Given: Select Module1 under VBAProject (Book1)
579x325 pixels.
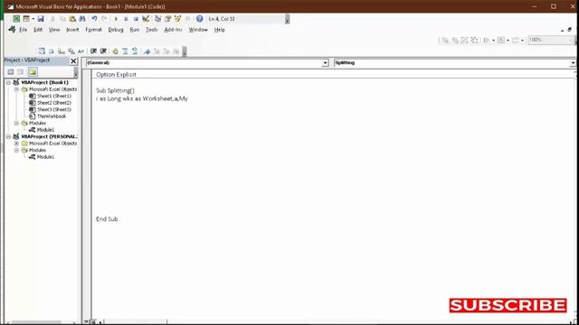Looking at the screenshot, I should click(x=45, y=130).
